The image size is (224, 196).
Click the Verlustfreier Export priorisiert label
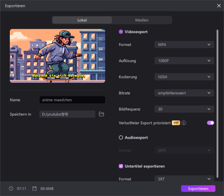[x=145, y=123]
